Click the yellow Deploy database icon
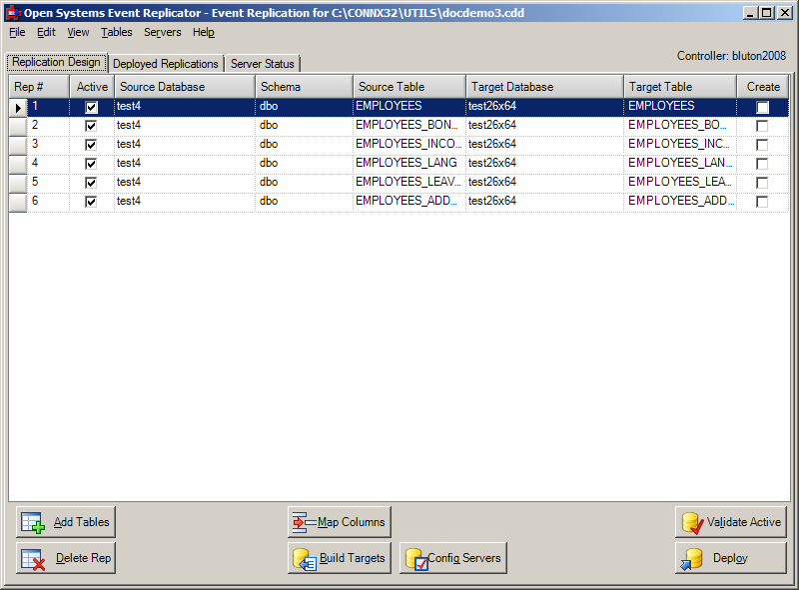The height and width of the screenshot is (590, 799). coord(692,558)
